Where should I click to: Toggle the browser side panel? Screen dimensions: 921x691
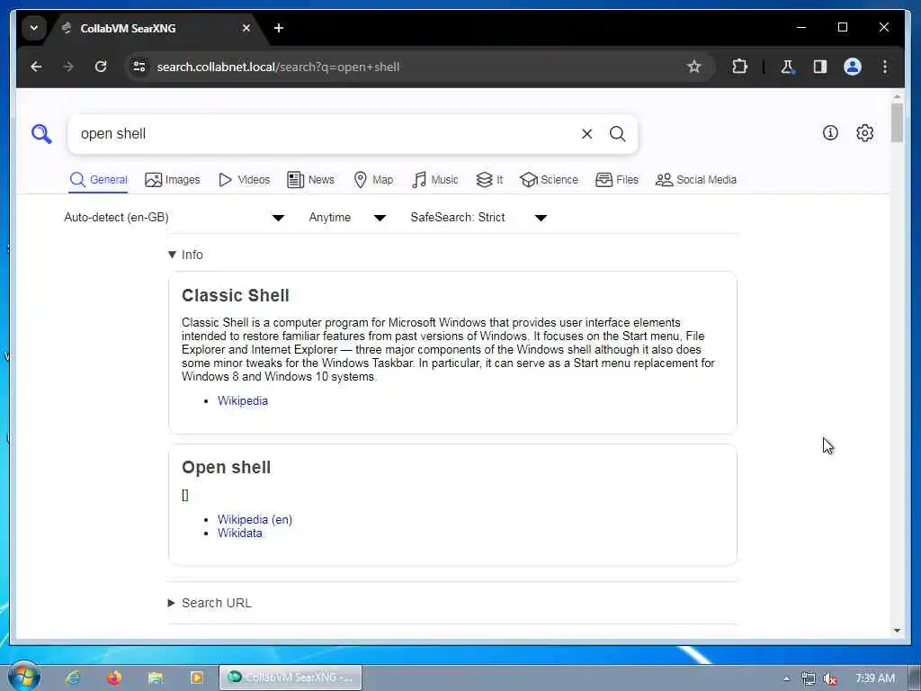coord(820,67)
